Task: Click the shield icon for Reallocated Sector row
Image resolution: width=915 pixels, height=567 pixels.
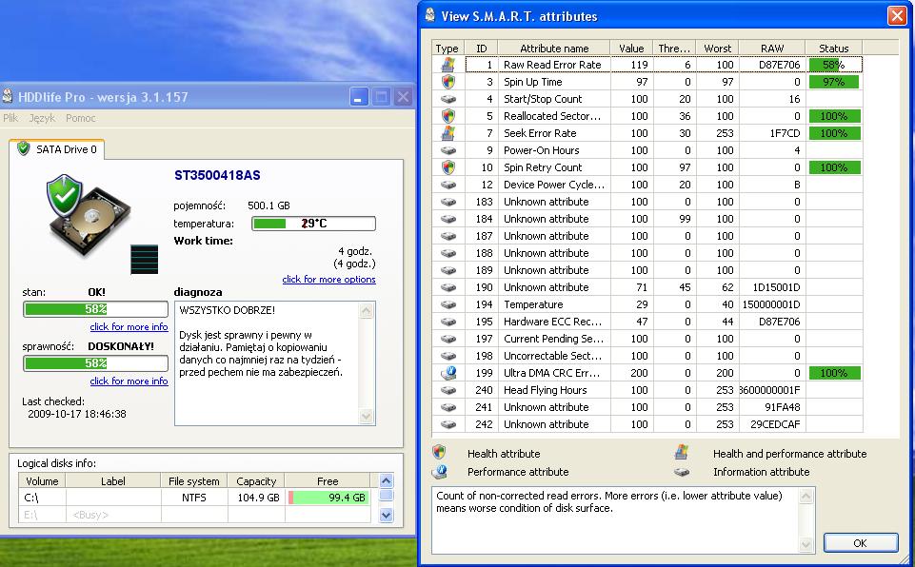Action: [x=448, y=116]
